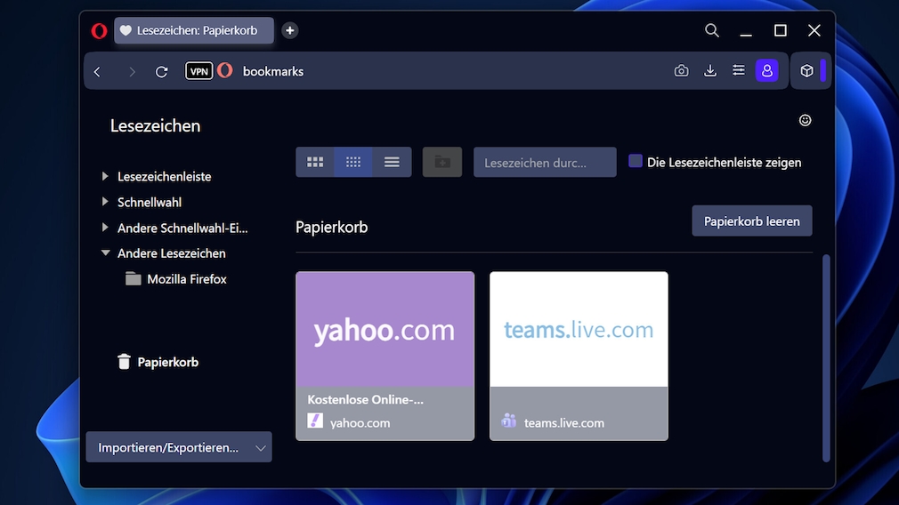Click the bookmark search input field

click(x=544, y=163)
